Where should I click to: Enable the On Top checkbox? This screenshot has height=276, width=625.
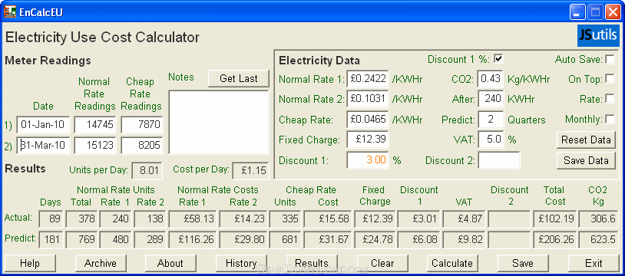[x=610, y=79]
